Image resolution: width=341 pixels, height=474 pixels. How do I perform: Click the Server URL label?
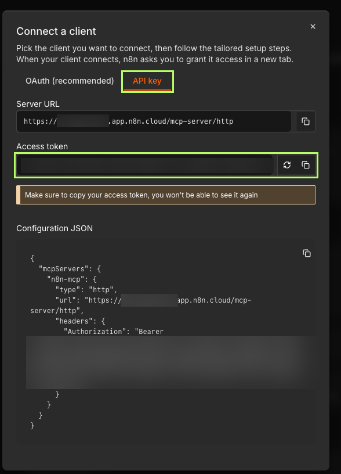coord(38,104)
